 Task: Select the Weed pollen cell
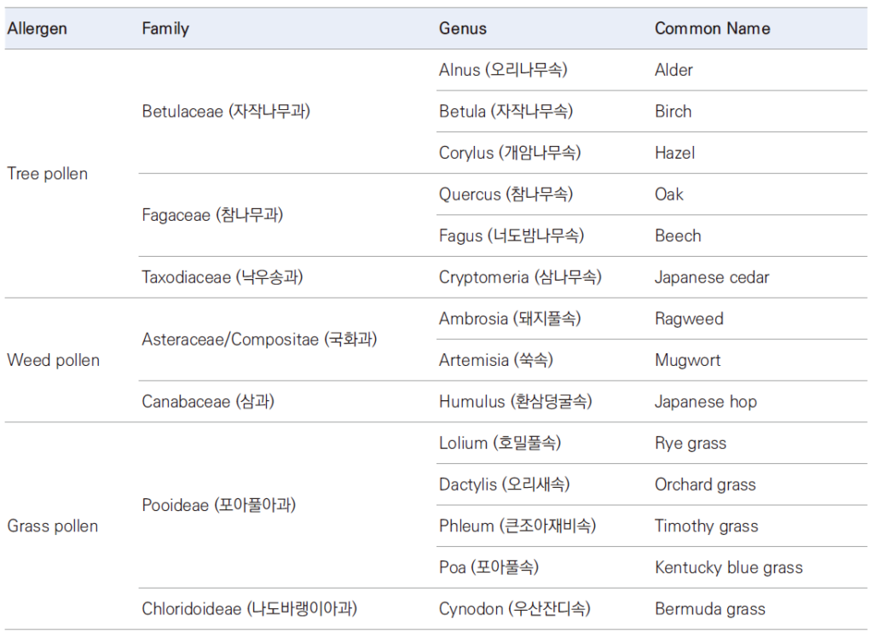tap(54, 360)
